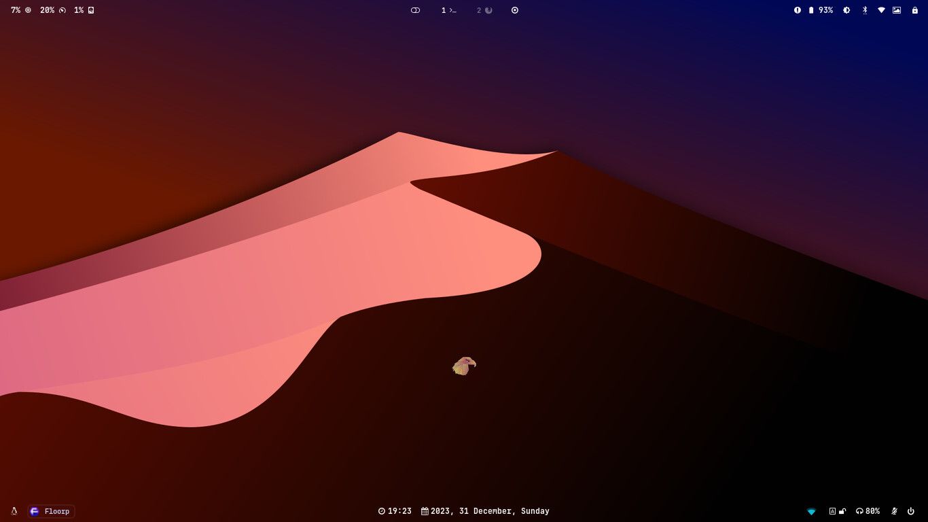
Task: Click the disk usage icon beside 1%
Action: pos(90,10)
